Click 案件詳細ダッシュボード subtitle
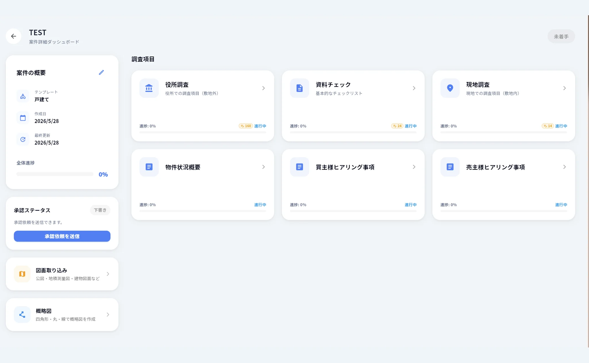 54,42
